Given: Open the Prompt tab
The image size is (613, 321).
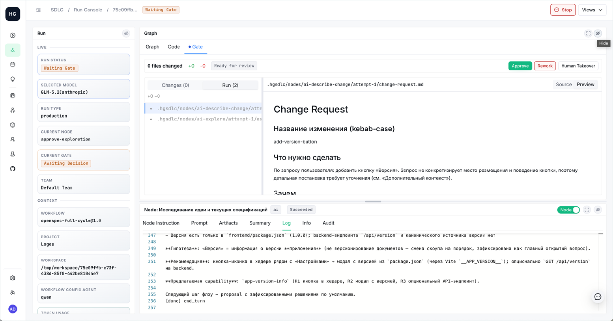Looking at the screenshot, I should coord(199,223).
